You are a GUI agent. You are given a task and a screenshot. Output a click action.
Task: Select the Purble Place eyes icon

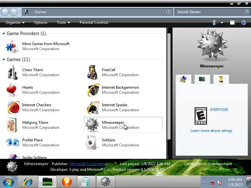click(13, 142)
